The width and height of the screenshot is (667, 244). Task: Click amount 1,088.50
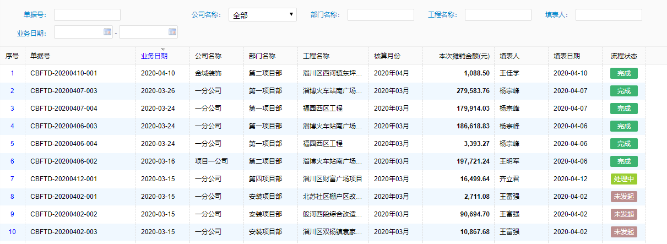point(477,73)
